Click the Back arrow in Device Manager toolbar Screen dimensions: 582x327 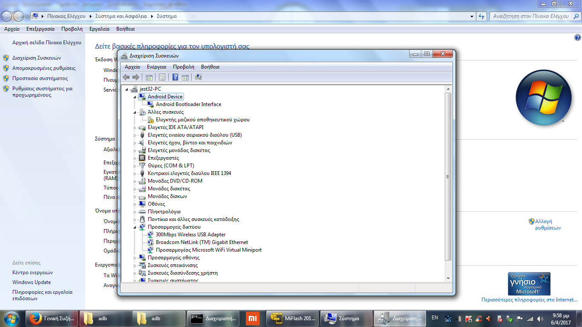tap(126, 77)
